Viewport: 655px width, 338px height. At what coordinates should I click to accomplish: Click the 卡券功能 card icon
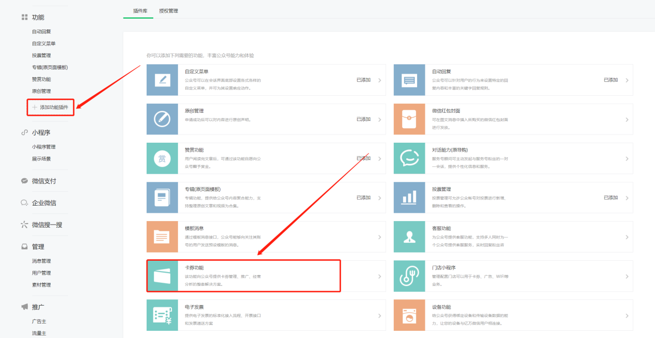click(162, 276)
